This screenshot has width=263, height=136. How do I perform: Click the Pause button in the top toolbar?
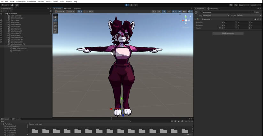coord(131,5)
